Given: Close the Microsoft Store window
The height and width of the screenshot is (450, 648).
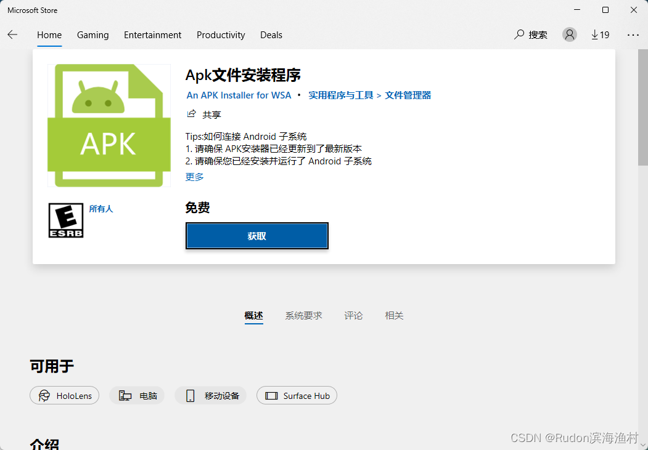Looking at the screenshot, I should coord(634,10).
